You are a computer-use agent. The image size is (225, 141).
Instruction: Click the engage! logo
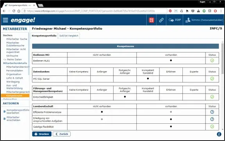23,20
